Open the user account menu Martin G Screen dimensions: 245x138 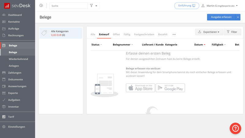tap(220, 6)
